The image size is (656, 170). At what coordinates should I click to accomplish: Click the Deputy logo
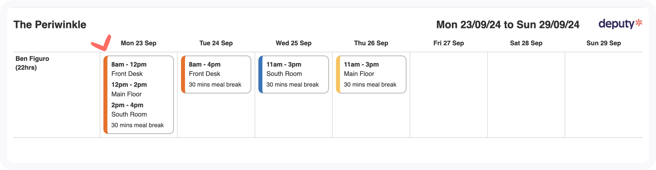(620, 24)
